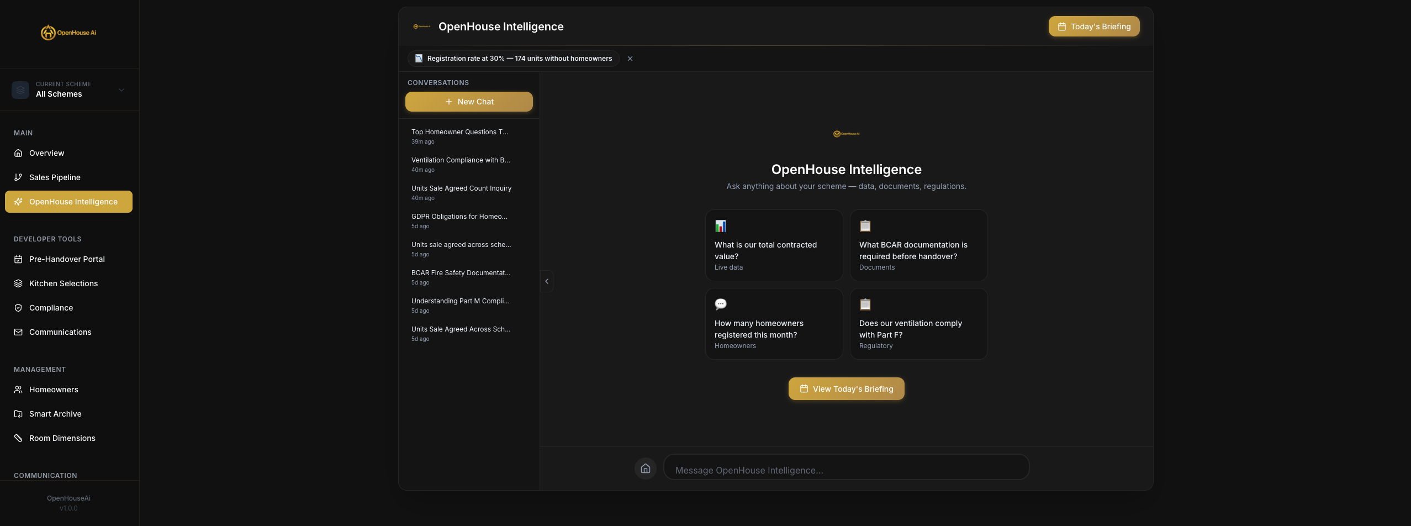
Task: Start a New Chat
Action: (468, 102)
